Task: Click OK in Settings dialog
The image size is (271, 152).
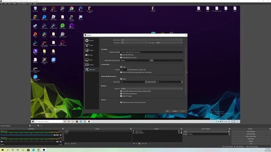Action: click(167, 111)
